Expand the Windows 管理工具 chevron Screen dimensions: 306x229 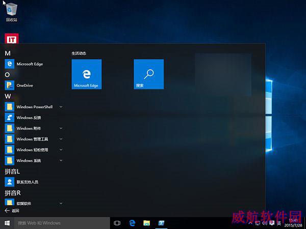(x=61, y=139)
